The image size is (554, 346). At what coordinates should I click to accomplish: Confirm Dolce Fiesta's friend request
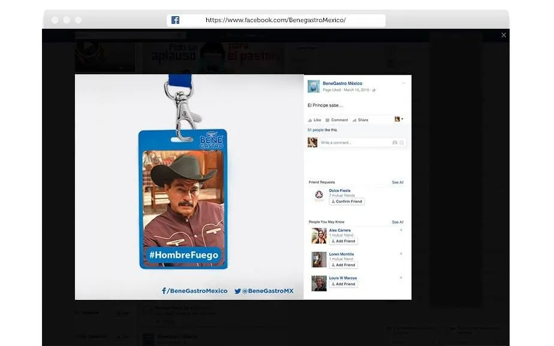347,201
